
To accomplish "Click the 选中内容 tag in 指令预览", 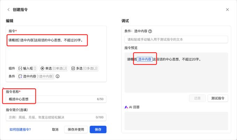I will coord(145,59).
